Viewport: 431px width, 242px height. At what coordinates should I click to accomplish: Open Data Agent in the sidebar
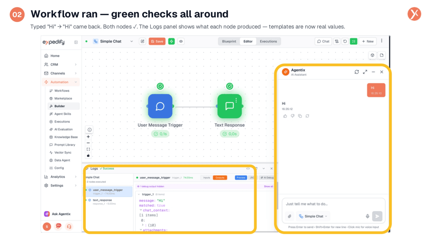(x=62, y=160)
